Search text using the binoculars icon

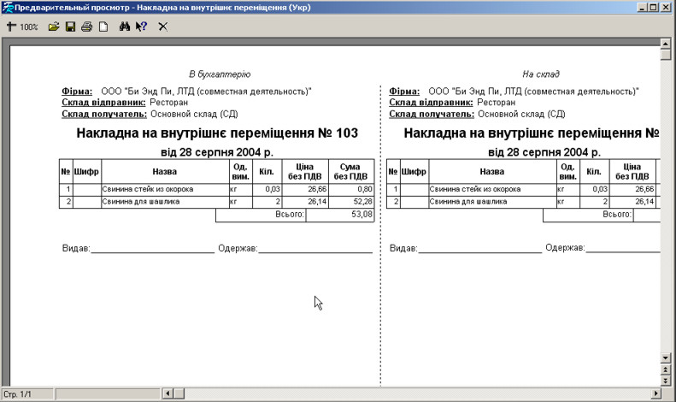pos(125,27)
